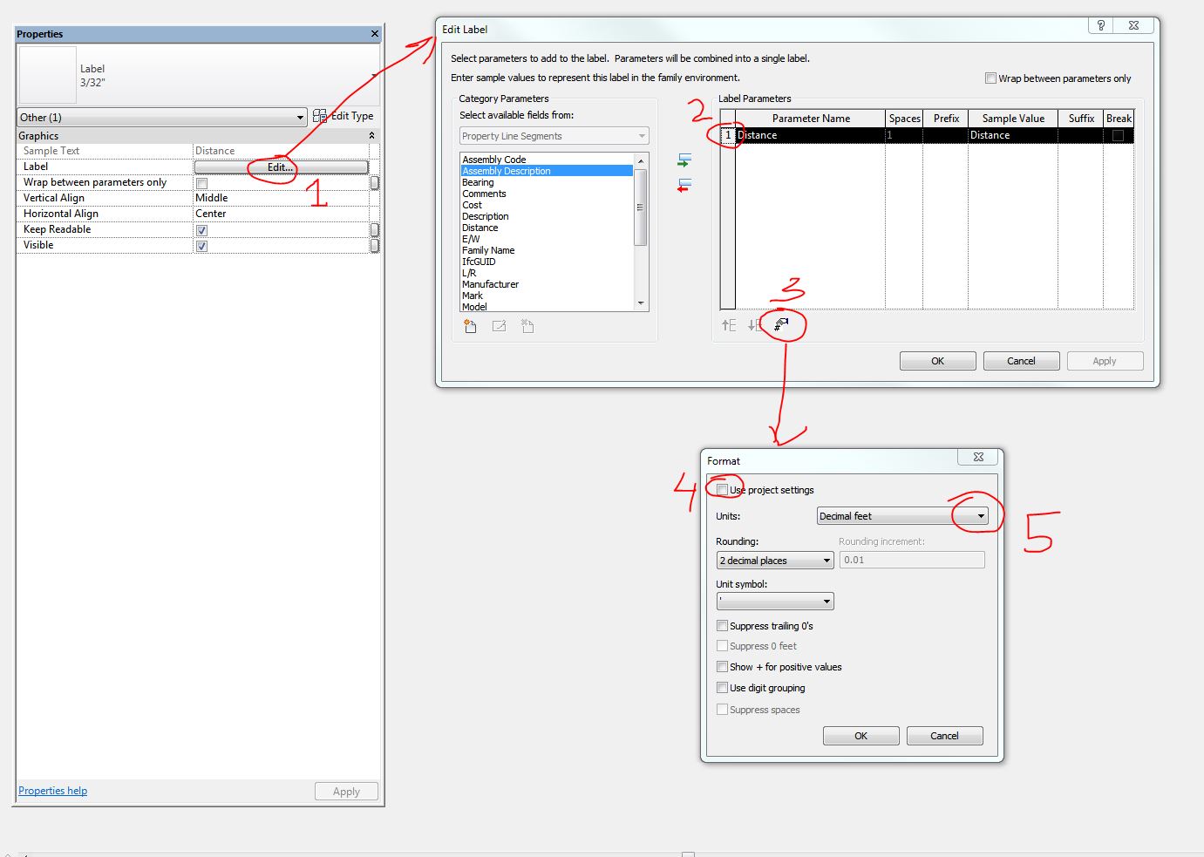Click the Edit... button for Label
The width and height of the screenshot is (1204, 857).
tap(281, 167)
